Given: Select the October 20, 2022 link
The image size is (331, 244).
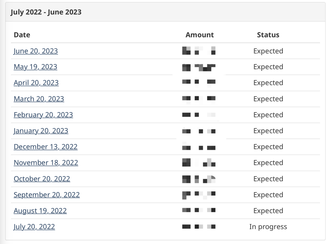Looking at the screenshot, I should (42, 179).
